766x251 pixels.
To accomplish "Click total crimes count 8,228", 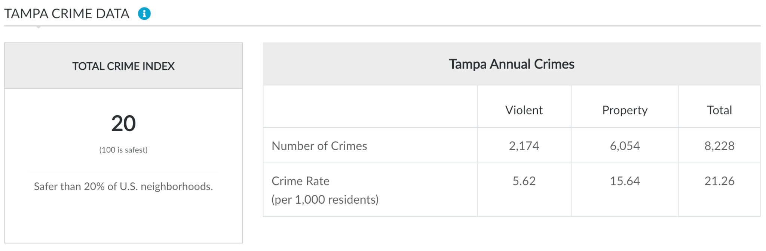I will (719, 146).
